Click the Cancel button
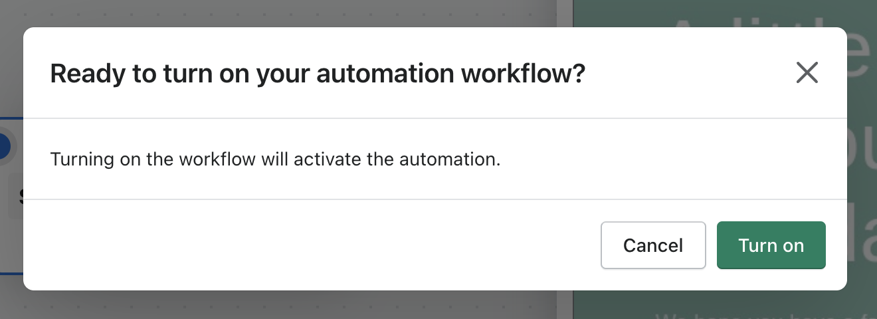Screen dimensions: 877x319 (653, 245)
